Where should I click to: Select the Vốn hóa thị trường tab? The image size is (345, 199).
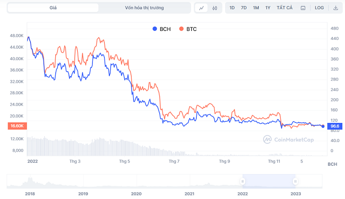click(144, 8)
